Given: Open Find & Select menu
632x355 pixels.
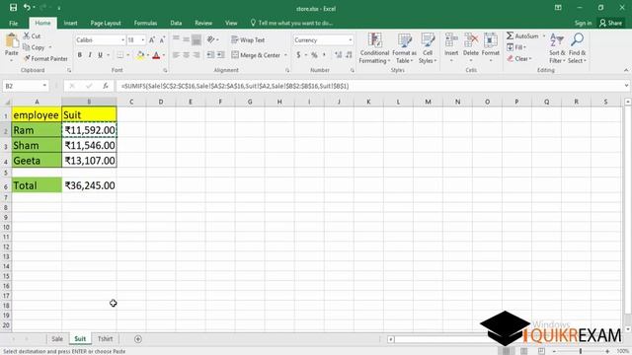Looking at the screenshot, I should [x=577, y=48].
